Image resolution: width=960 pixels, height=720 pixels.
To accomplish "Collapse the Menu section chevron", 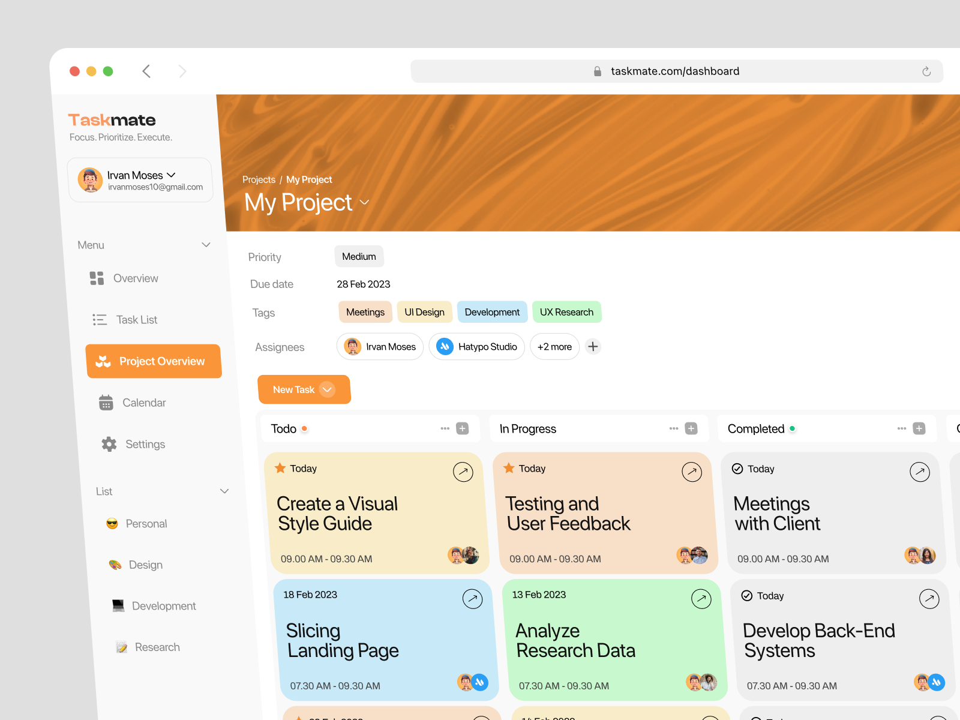I will pyautogui.click(x=206, y=245).
